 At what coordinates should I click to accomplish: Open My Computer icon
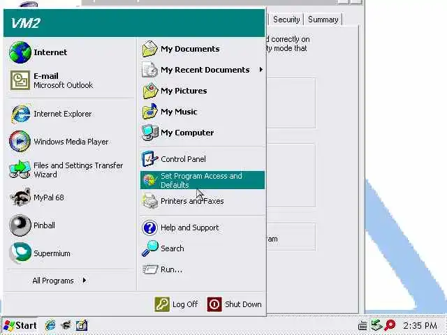149,133
